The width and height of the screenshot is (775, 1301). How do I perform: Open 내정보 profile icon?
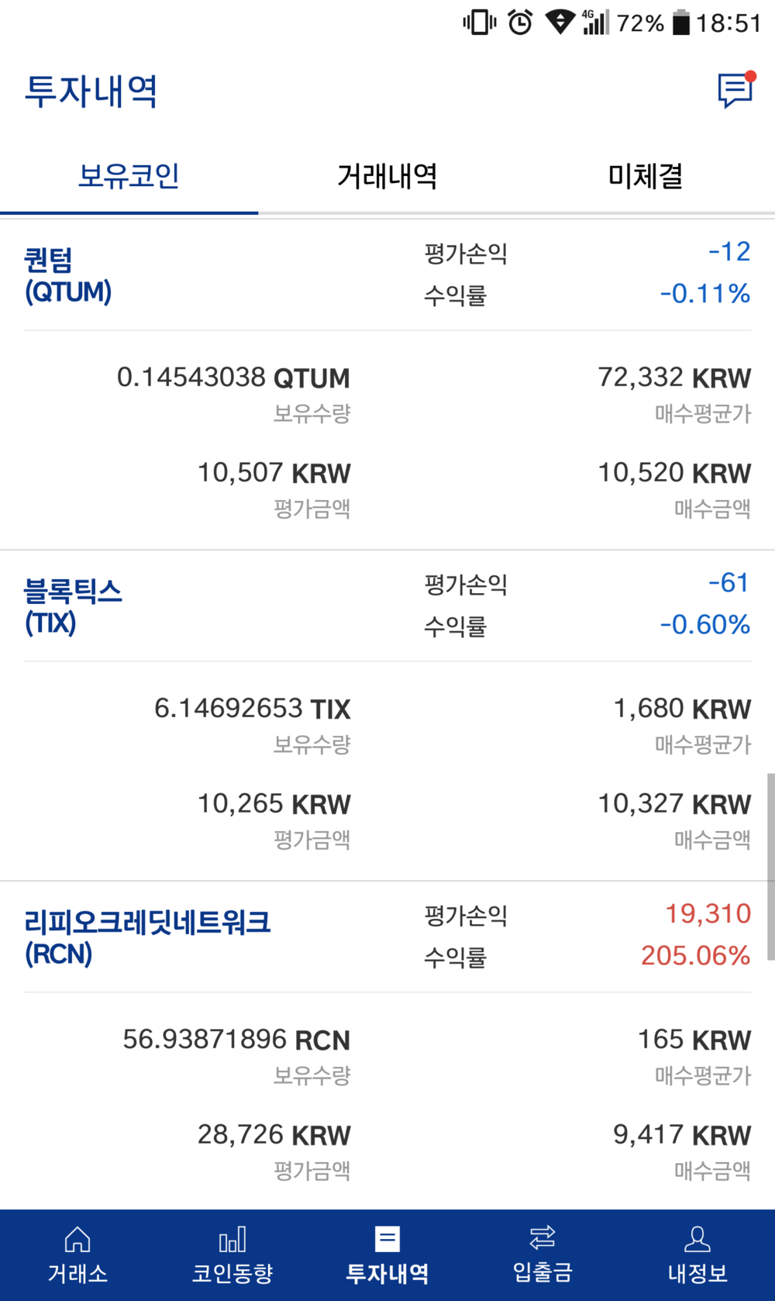point(697,1239)
